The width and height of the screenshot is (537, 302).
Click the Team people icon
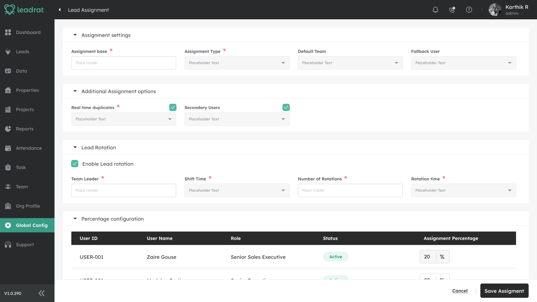(x=8, y=187)
